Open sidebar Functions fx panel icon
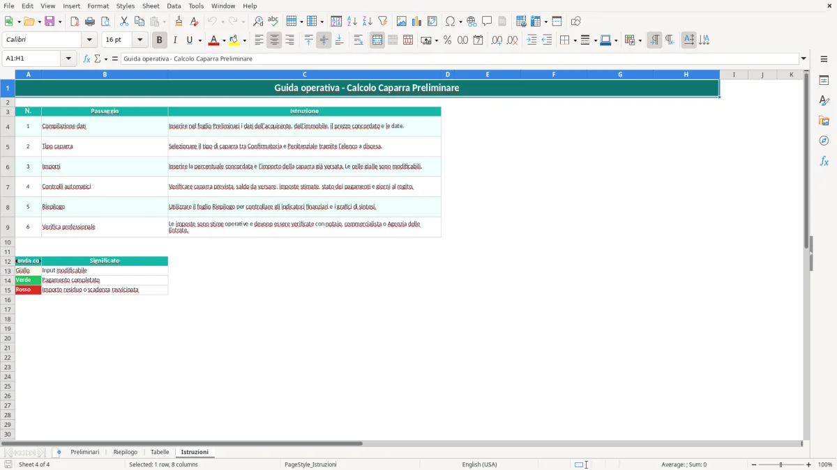The image size is (837, 470). point(824,162)
